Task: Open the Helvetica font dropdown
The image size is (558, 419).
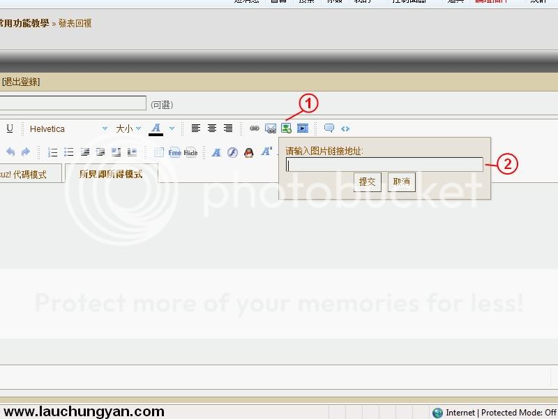Action: (68, 128)
